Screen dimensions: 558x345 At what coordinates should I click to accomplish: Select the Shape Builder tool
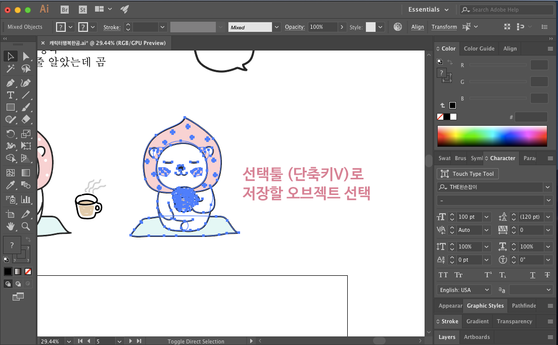[10, 158]
